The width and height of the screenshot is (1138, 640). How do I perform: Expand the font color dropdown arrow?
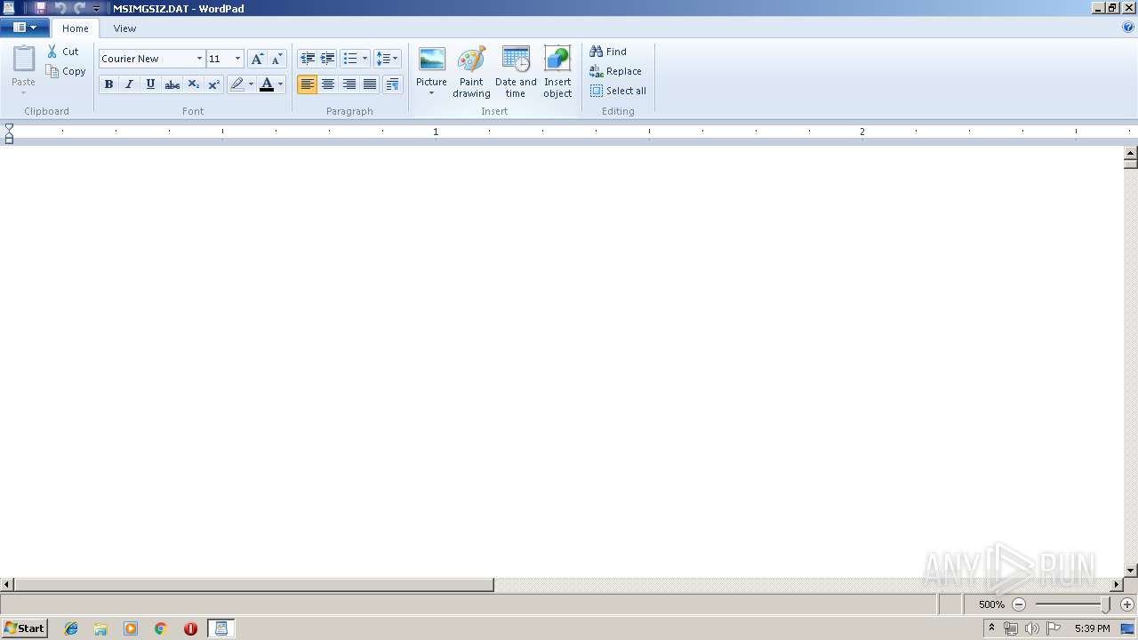[x=280, y=84]
